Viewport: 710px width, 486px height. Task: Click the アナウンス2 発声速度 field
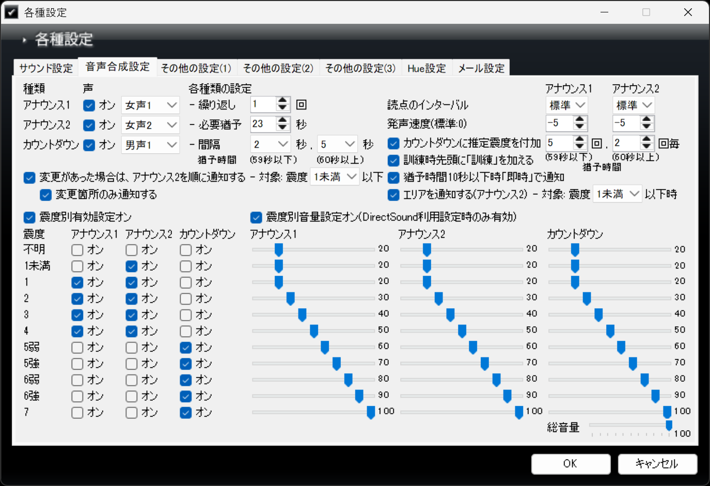(x=627, y=123)
